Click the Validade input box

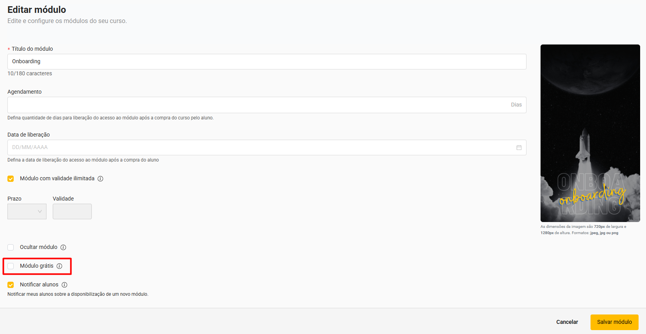72,211
